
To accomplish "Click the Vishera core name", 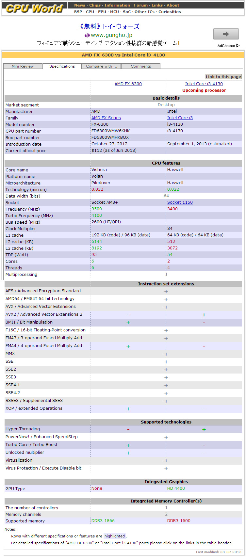I will (99, 170).
